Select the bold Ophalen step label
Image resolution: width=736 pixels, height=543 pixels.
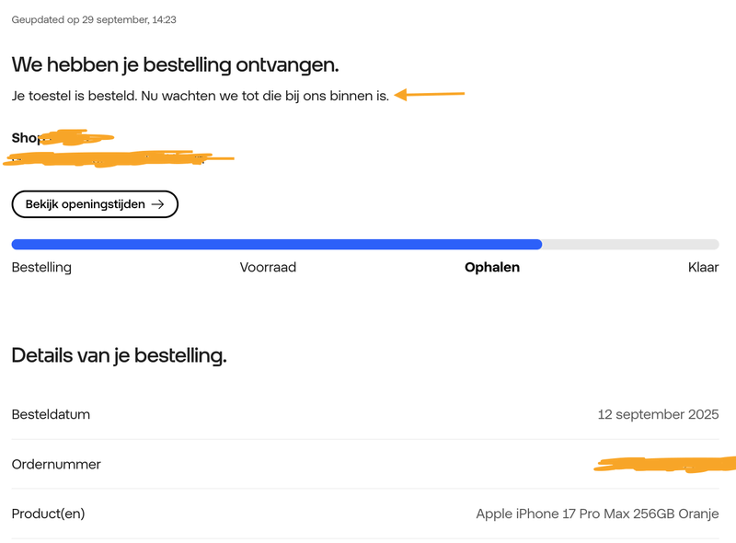click(x=492, y=268)
